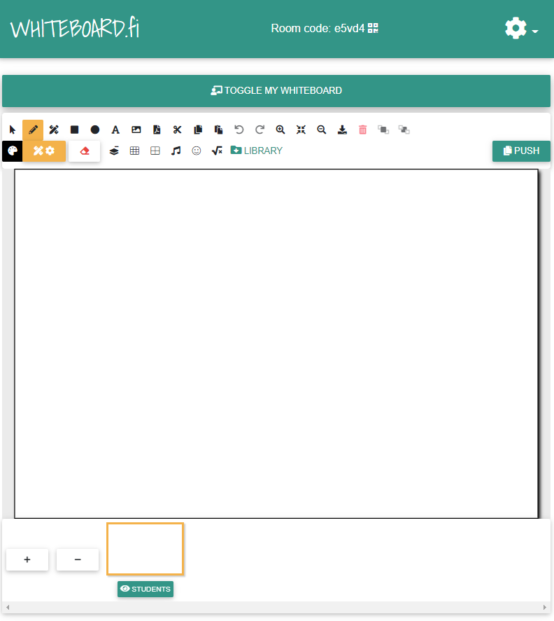Insert a music notation staff
This screenshot has height=621, width=554.
click(x=176, y=151)
